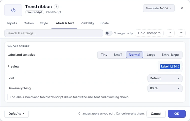
Task: Close the Trend ribbon dialog
Action: [x=182, y=8]
